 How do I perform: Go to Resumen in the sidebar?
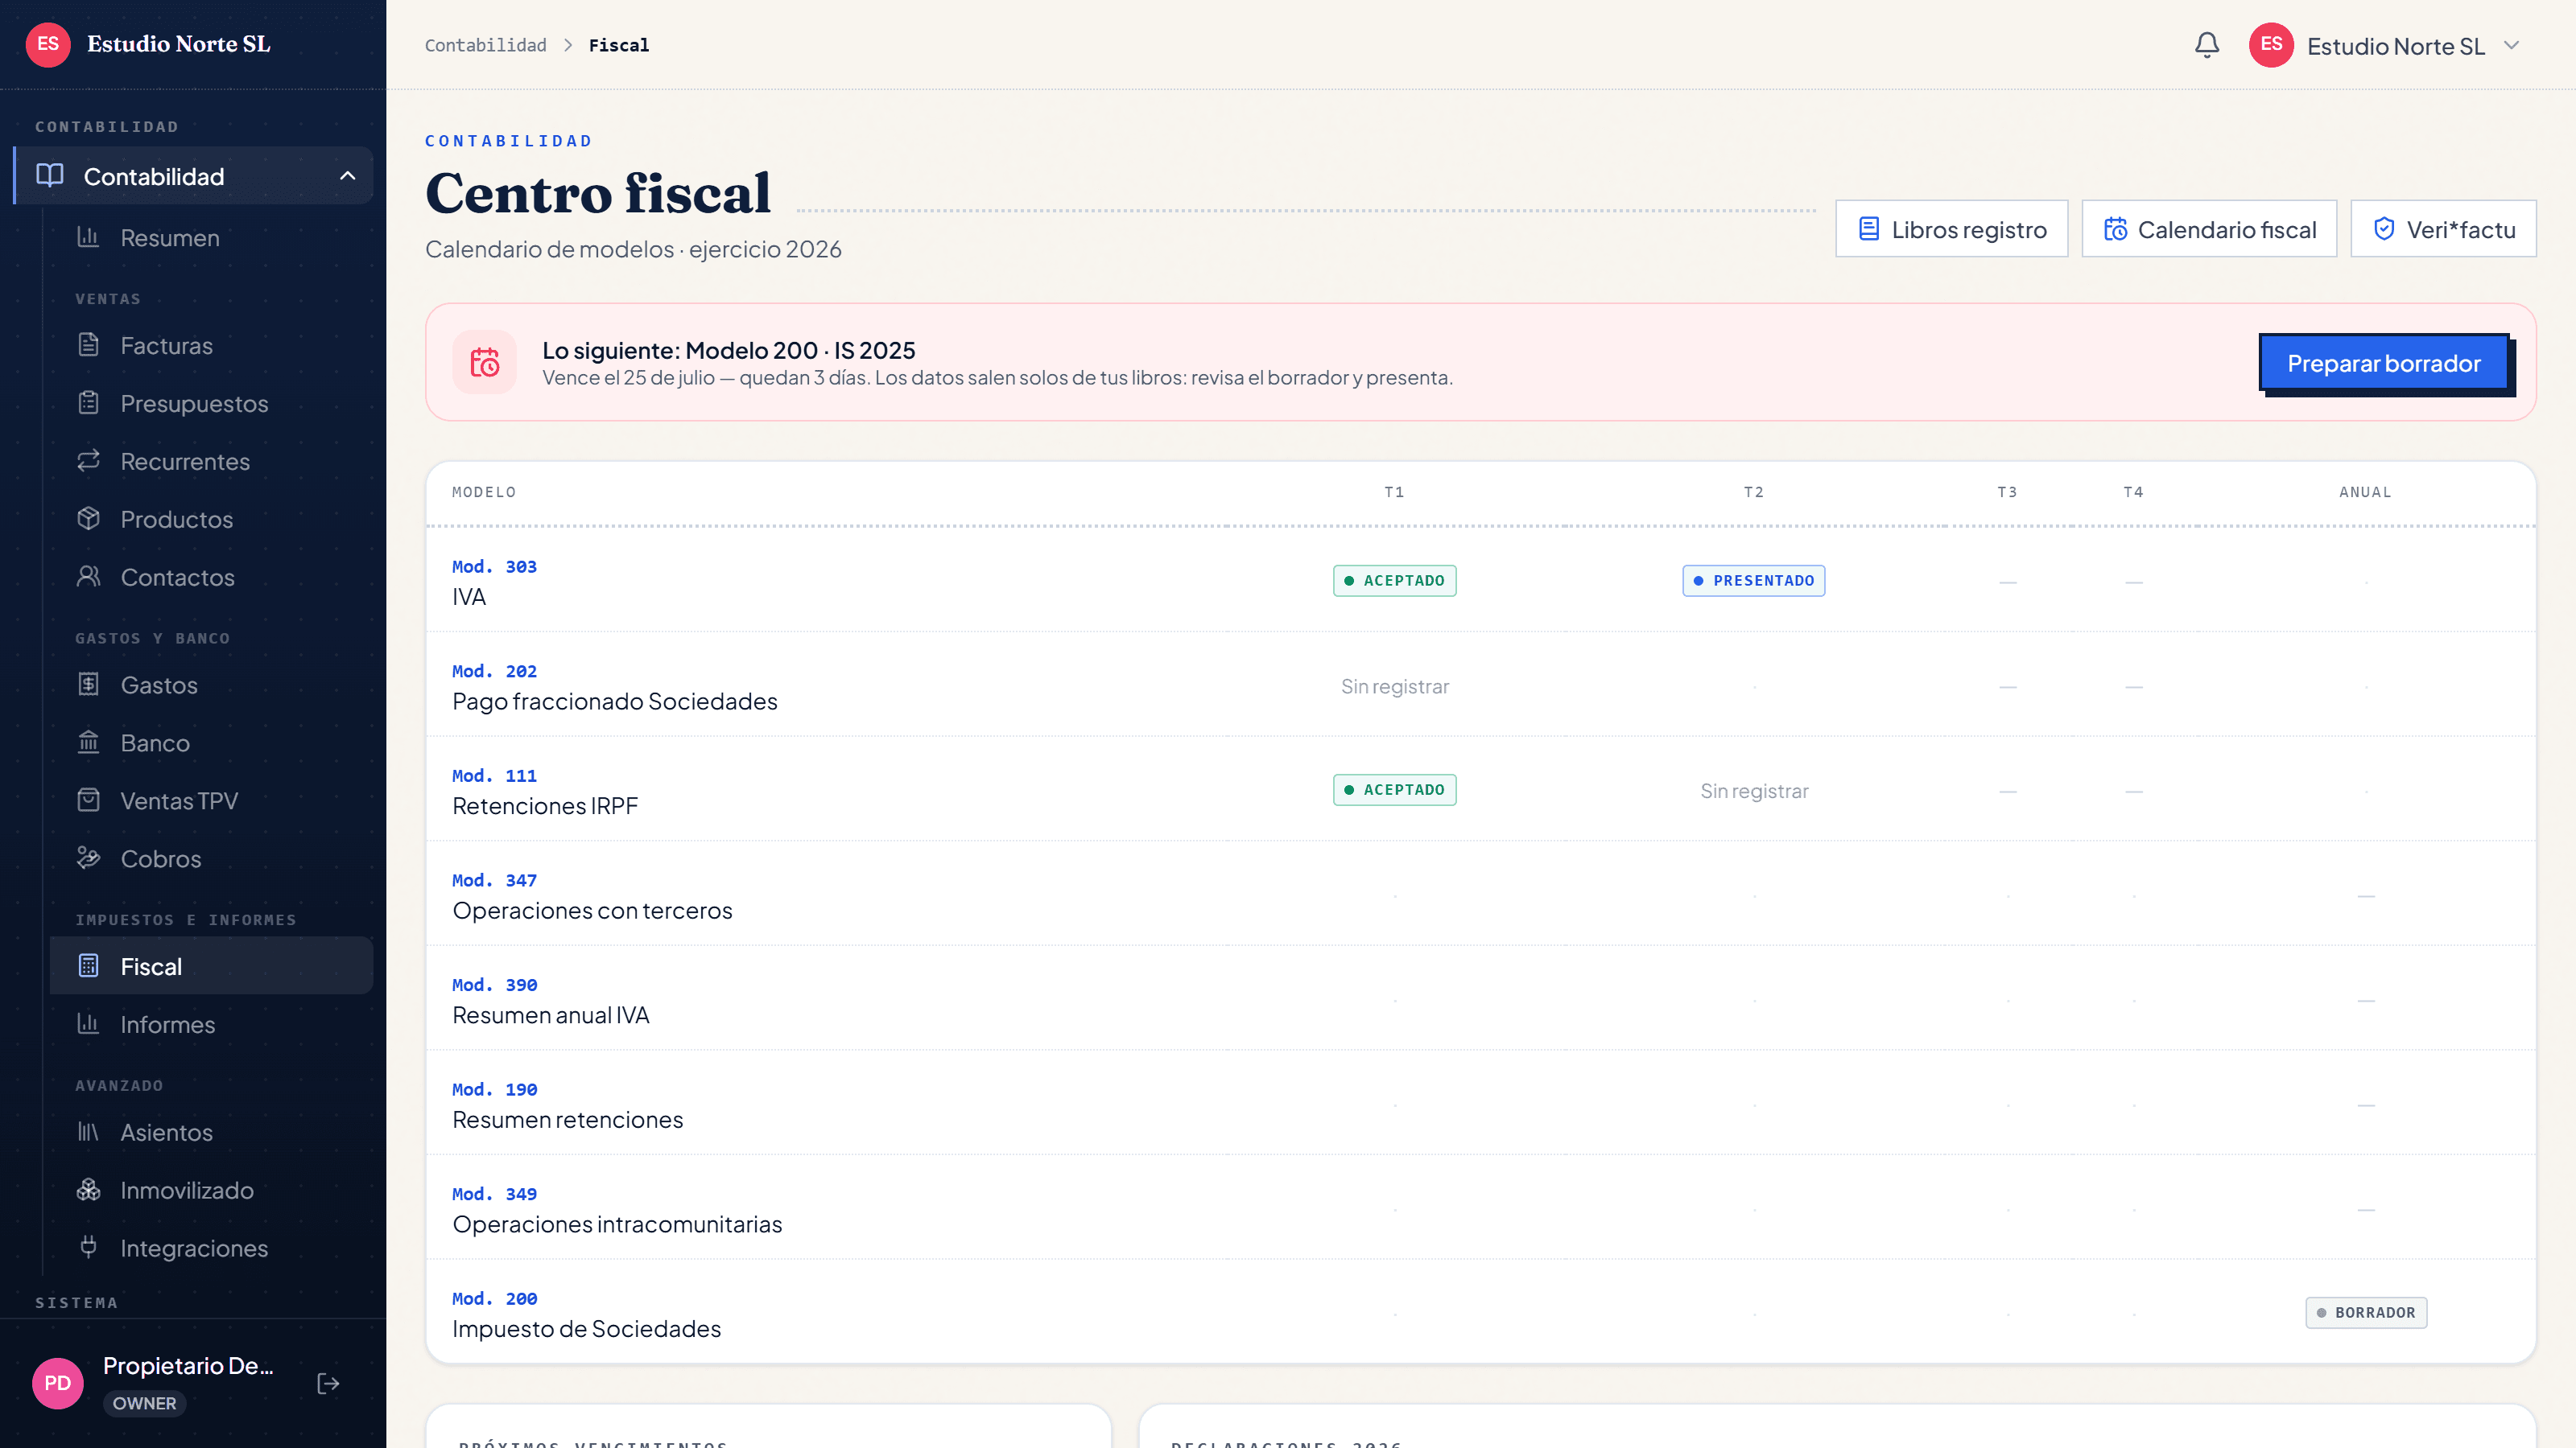coord(211,238)
